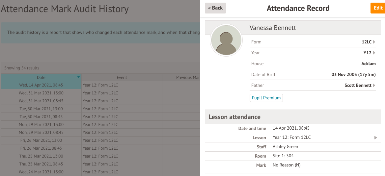Click the Pupil Premium tag
Screen dimensions: 385x176
point(266,98)
